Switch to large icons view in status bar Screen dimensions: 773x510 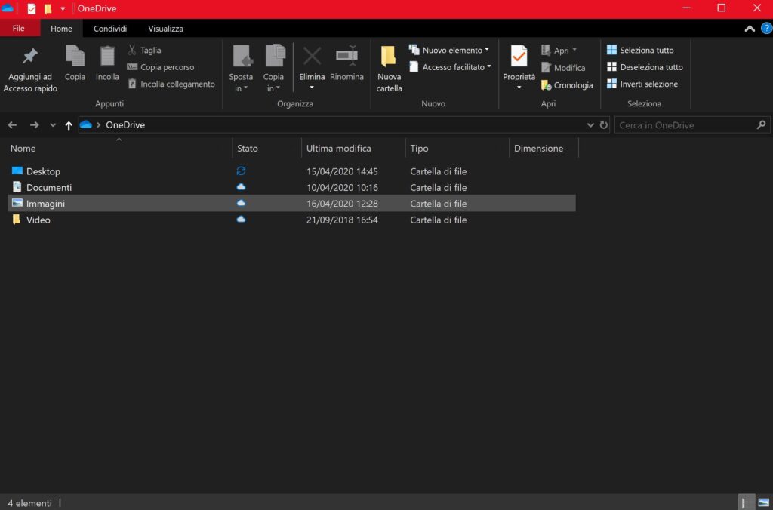[764, 502]
